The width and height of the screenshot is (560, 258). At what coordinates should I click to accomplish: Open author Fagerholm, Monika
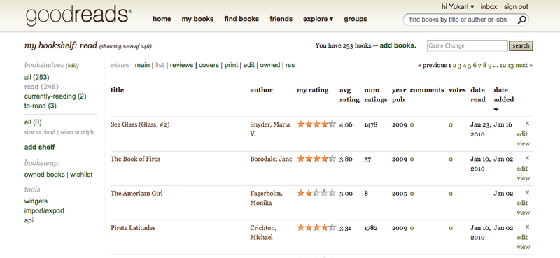266,198
